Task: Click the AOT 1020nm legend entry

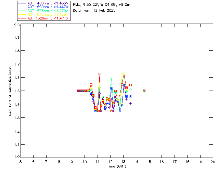Action: pos(43,18)
